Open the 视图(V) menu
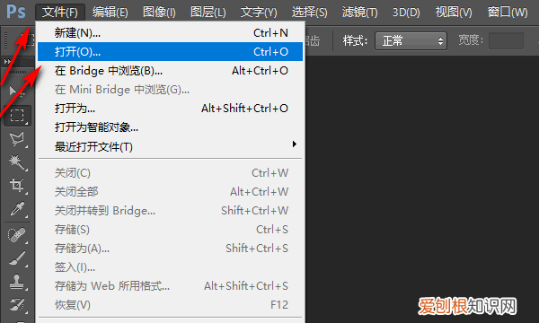The width and height of the screenshot is (539, 323). tap(454, 13)
